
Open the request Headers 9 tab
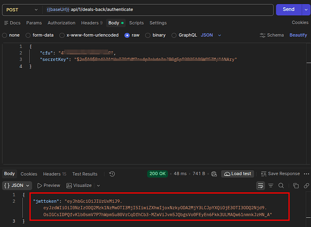point(91,23)
